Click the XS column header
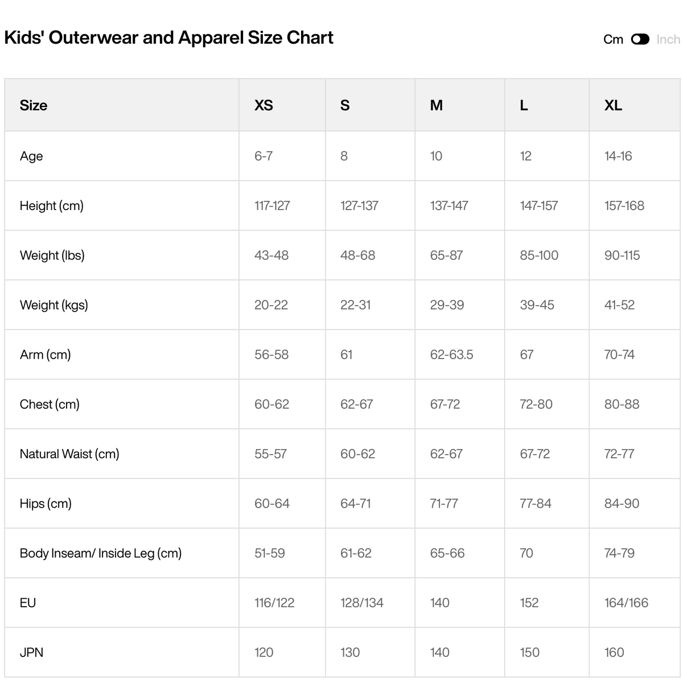 coord(264,105)
